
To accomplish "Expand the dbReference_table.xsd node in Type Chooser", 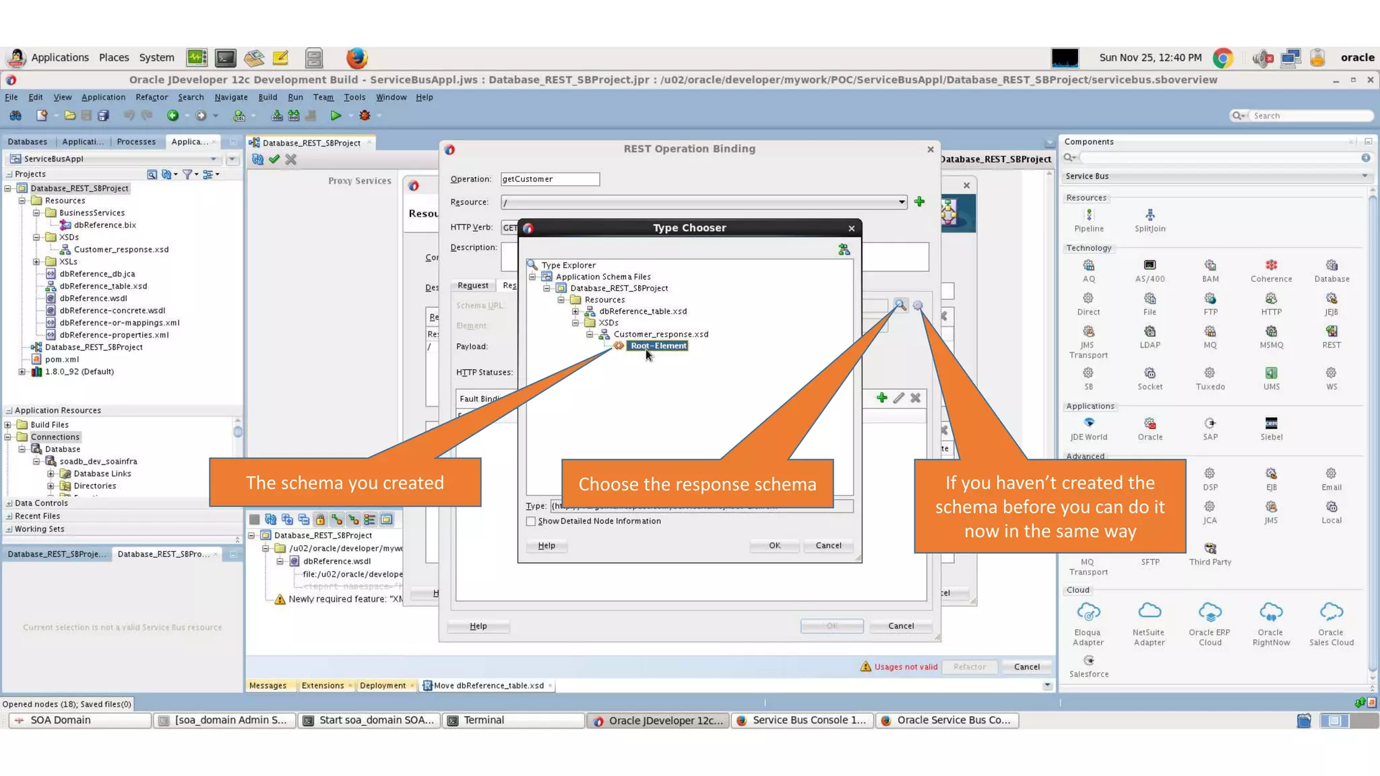I will point(575,311).
